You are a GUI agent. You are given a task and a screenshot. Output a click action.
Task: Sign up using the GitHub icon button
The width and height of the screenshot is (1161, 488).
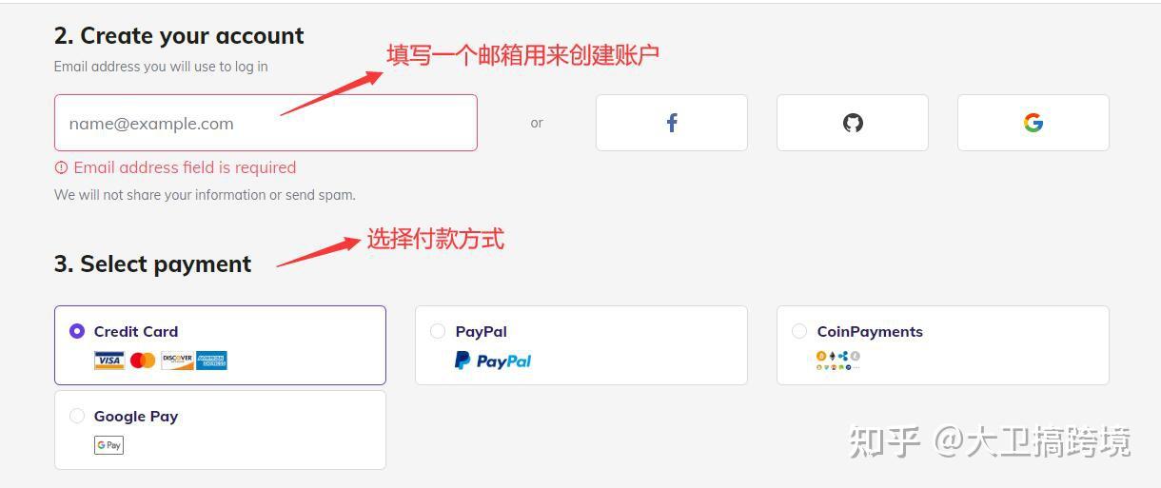click(x=853, y=123)
